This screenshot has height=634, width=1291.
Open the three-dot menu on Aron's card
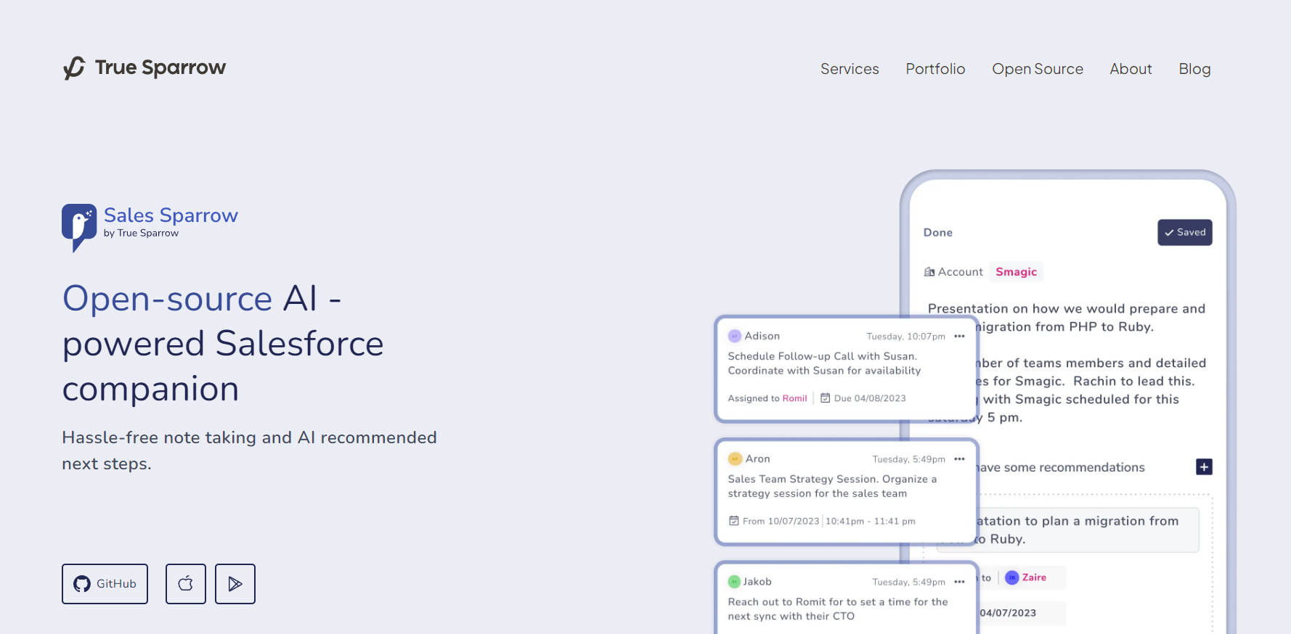coord(959,459)
